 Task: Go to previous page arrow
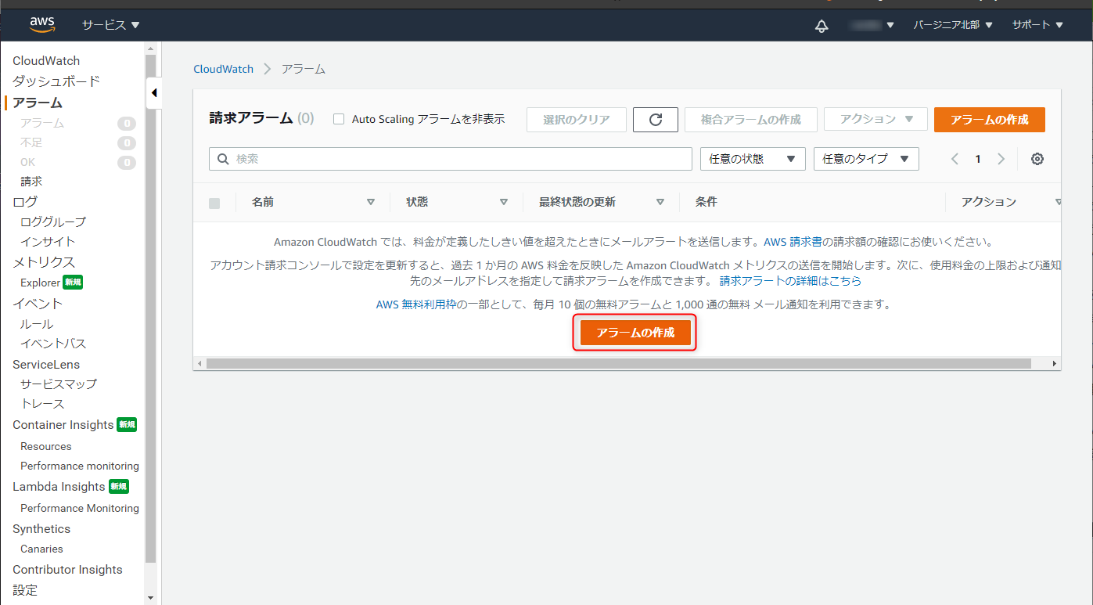tap(955, 159)
